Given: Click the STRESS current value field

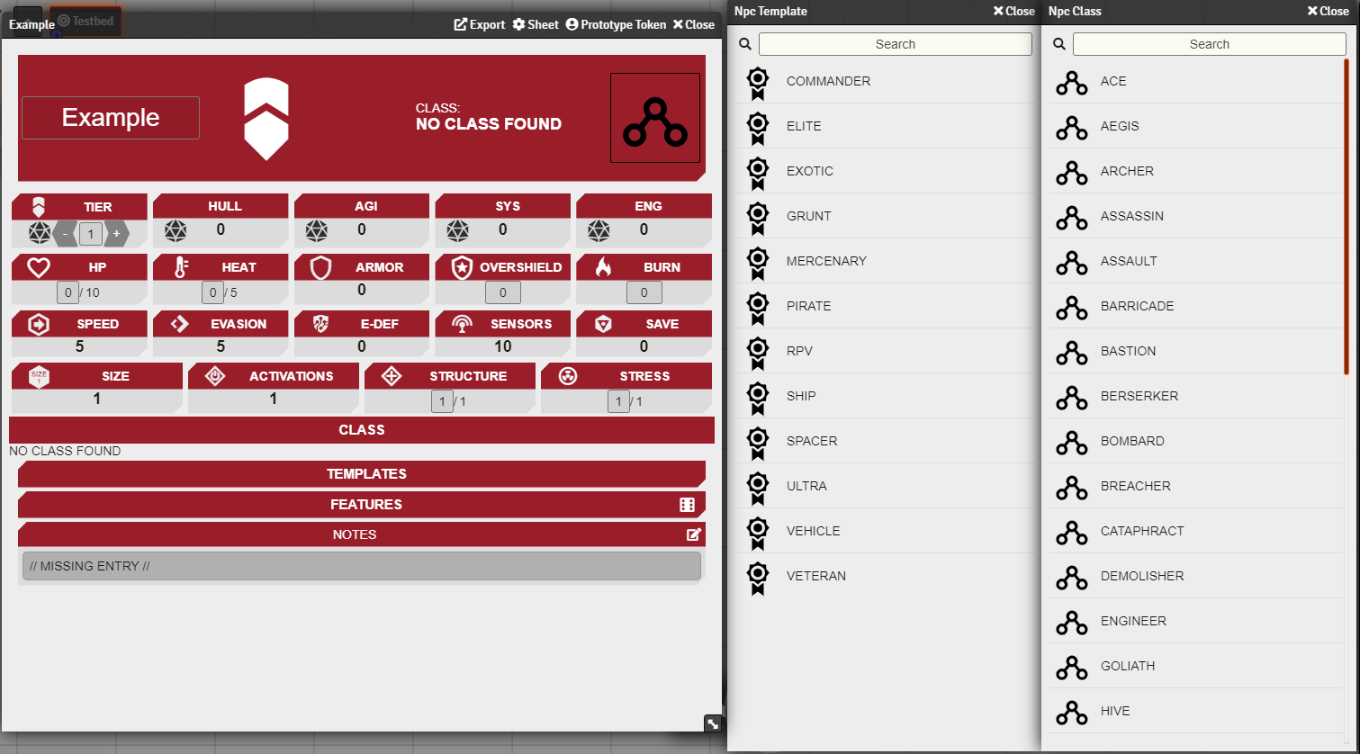Looking at the screenshot, I should [618, 401].
